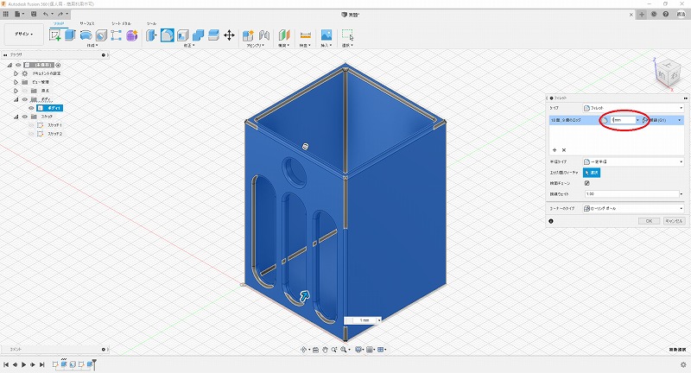Screen dimensions: 691x373
Task: Click the fillet radius input field
Action: tap(623, 120)
